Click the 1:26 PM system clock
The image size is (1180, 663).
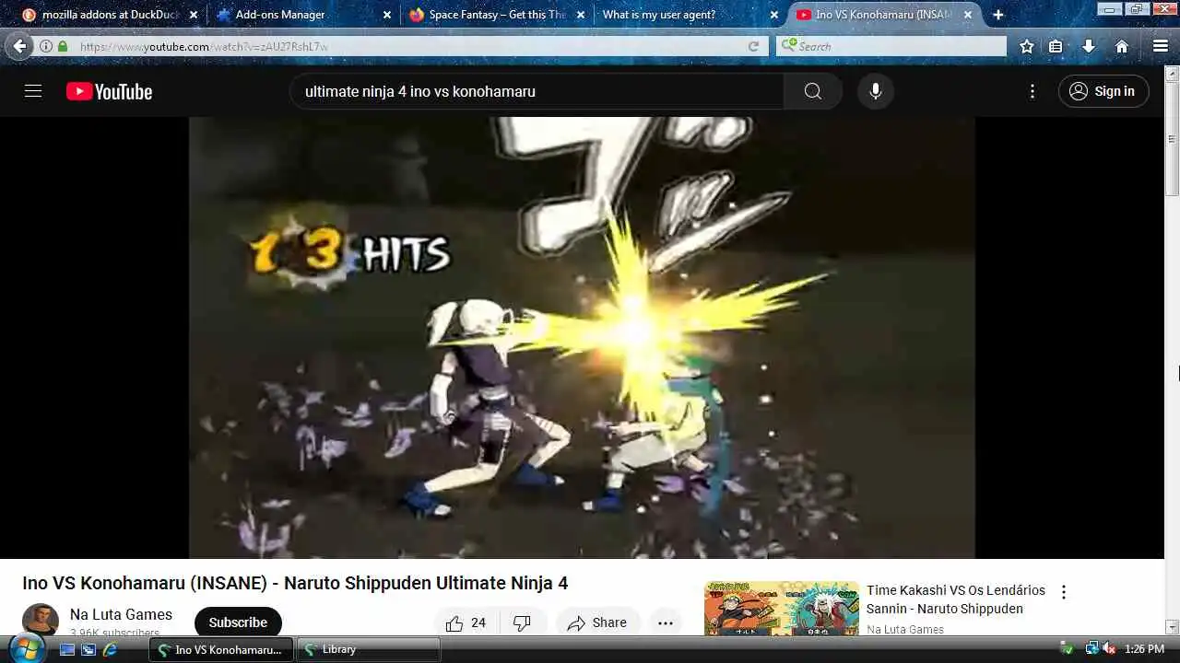(1144, 649)
